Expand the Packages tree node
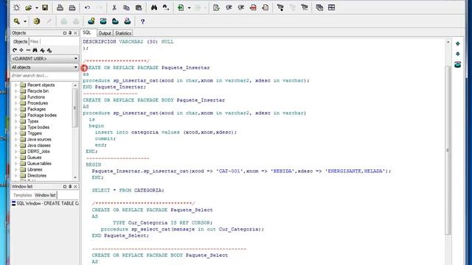This screenshot has height=265, width=472. [x=15, y=109]
